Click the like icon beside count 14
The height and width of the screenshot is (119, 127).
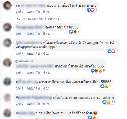104,102
